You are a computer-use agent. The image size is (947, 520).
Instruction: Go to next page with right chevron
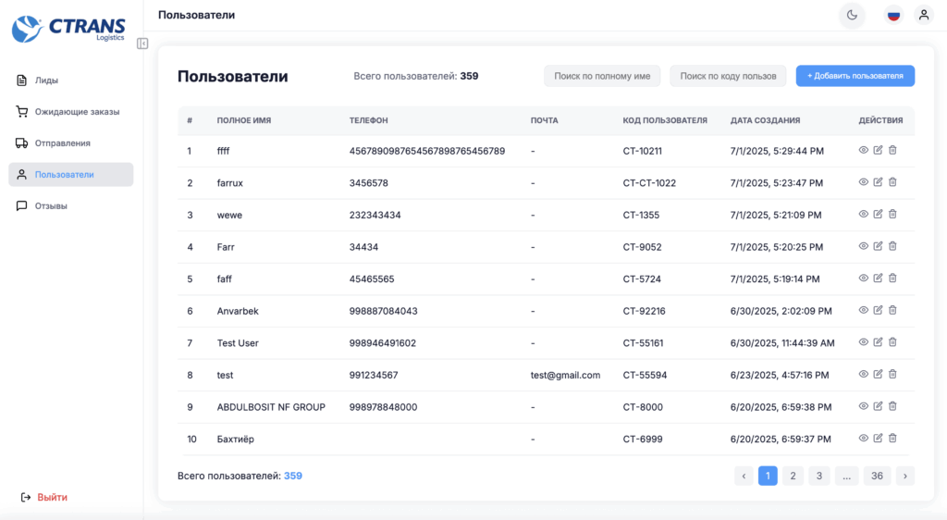click(904, 476)
